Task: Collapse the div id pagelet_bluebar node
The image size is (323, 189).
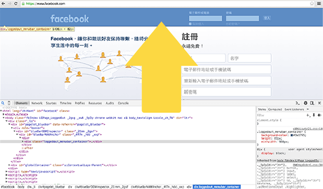Action: click(x=9, y=124)
